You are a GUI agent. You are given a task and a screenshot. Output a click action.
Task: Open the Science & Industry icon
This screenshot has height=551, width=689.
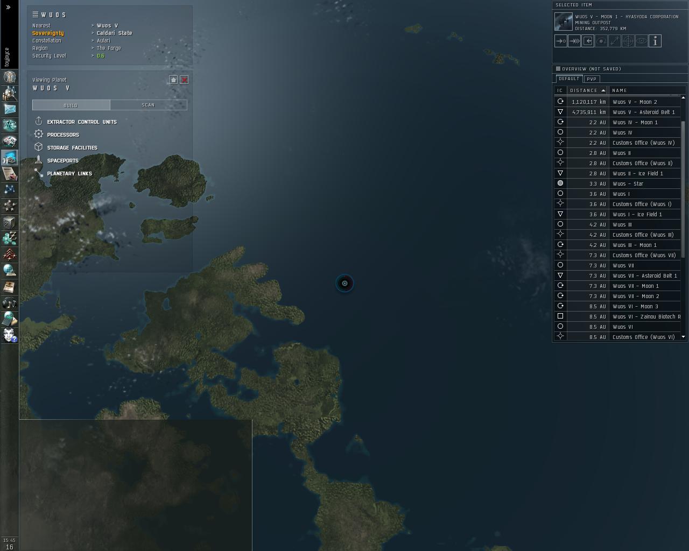[x=10, y=158]
